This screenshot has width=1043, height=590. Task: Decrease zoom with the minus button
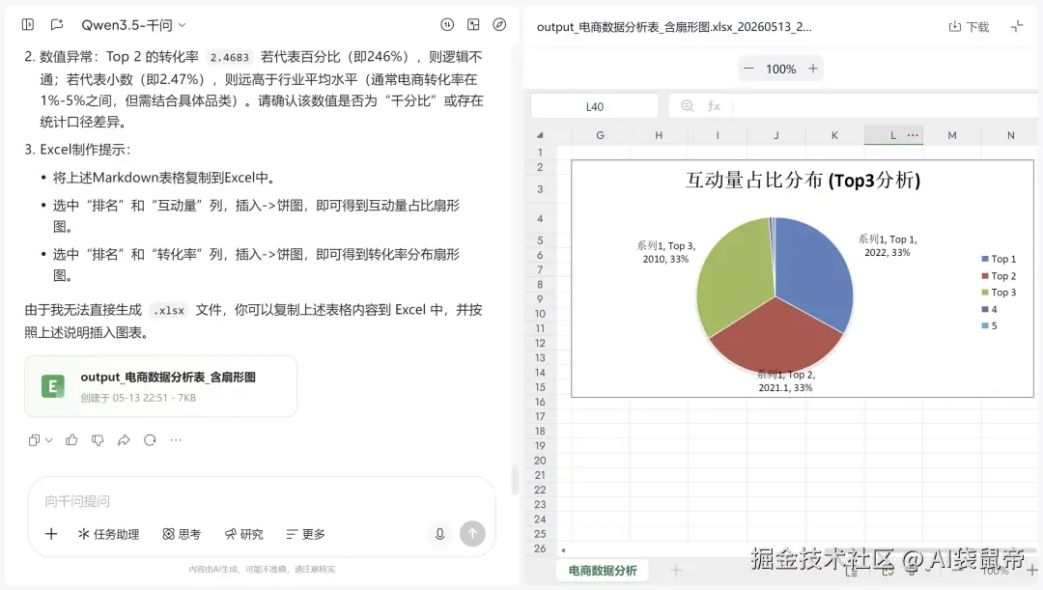749,69
